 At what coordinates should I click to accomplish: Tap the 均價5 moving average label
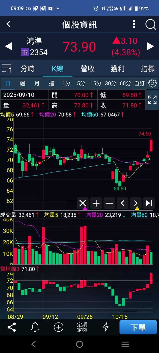point(8,115)
